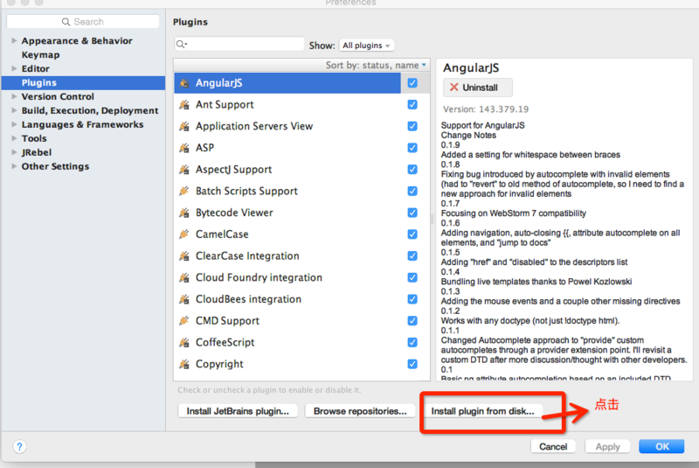Expand the Editor settings arrow
Image resolution: width=699 pixels, height=468 pixels.
click(14, 68)
